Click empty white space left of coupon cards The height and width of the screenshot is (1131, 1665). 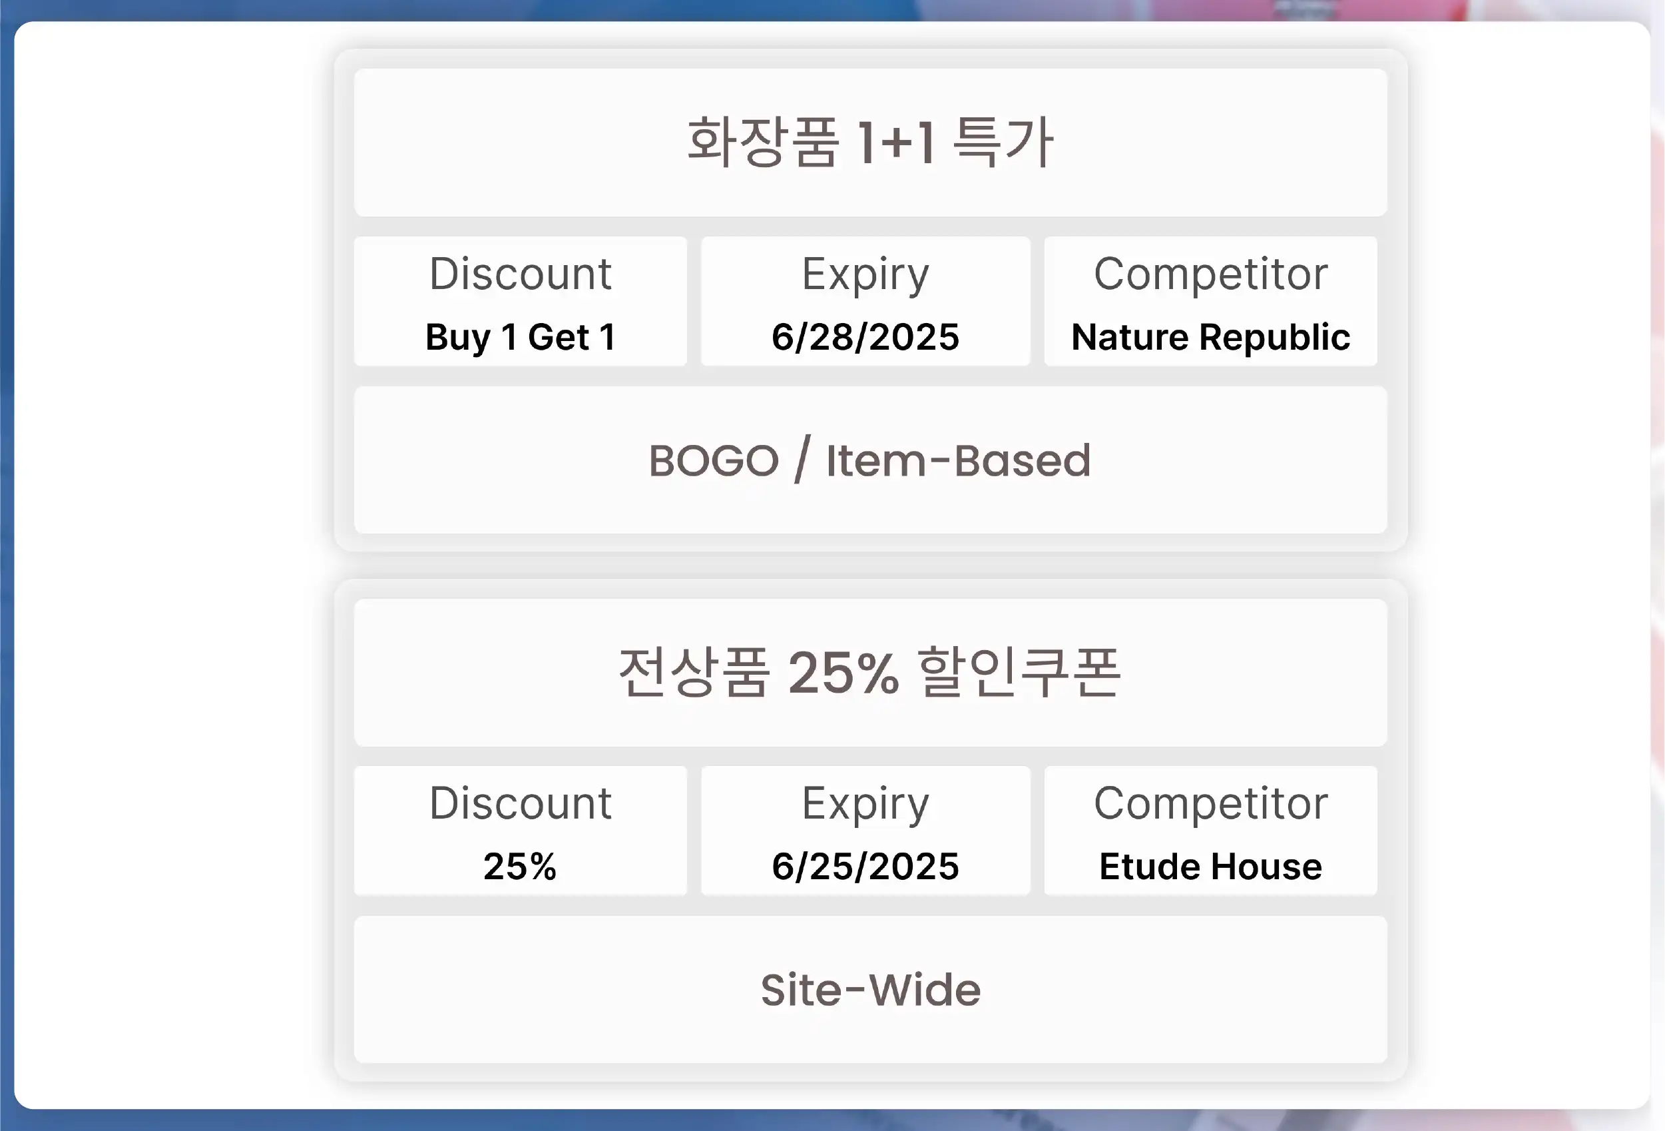(x=172, y=566)
